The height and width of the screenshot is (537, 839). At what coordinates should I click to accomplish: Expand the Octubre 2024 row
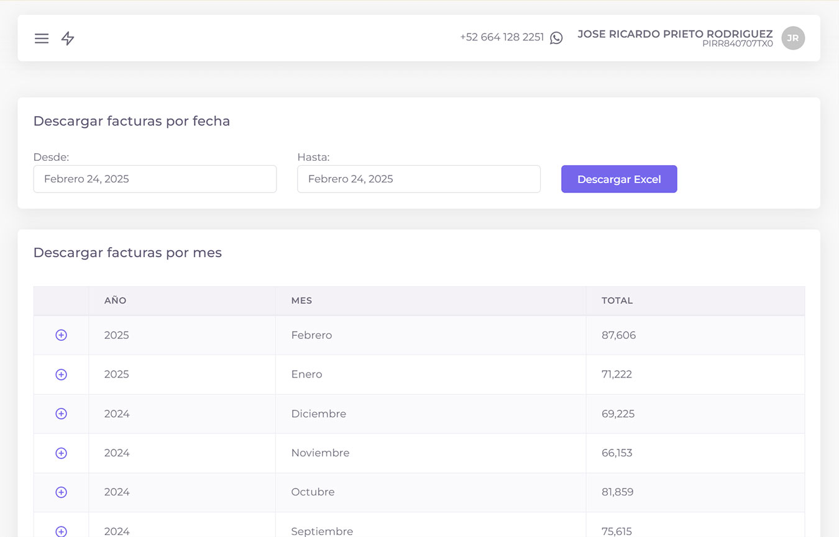point(61,492)
